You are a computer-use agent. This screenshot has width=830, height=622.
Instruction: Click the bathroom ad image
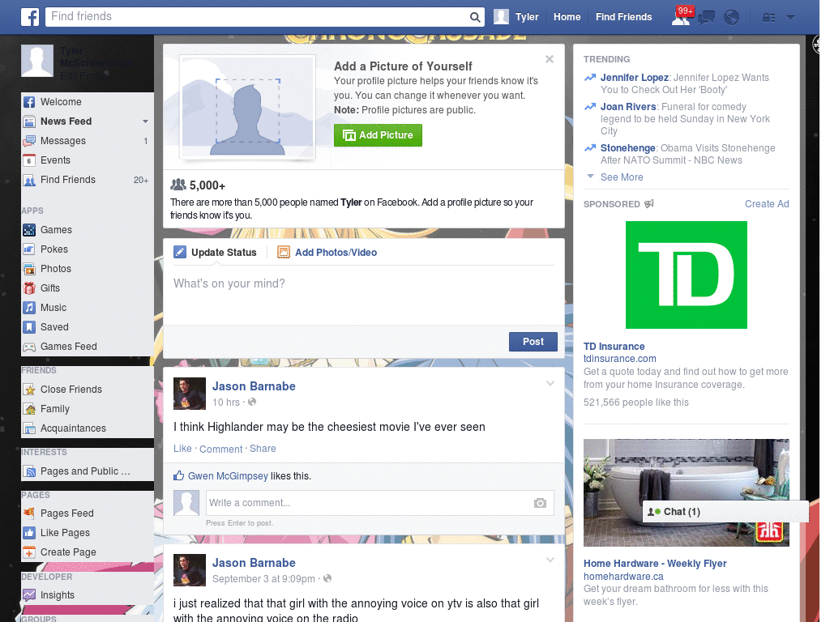[686, 492]
